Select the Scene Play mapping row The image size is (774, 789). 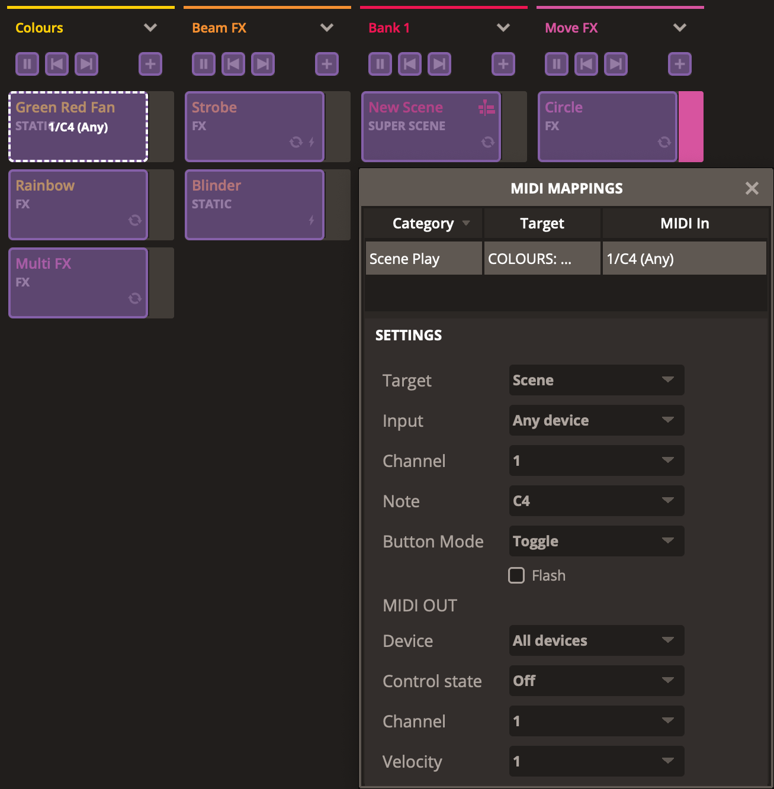point(424,259)
